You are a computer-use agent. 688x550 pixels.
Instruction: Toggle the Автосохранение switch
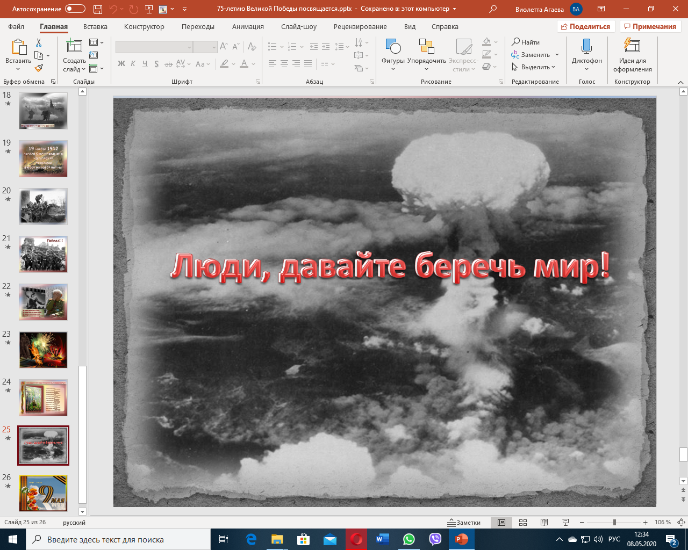[x=75, y=9]
